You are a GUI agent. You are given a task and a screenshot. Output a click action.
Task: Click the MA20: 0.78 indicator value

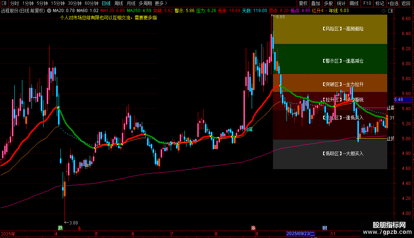point(64,11)
